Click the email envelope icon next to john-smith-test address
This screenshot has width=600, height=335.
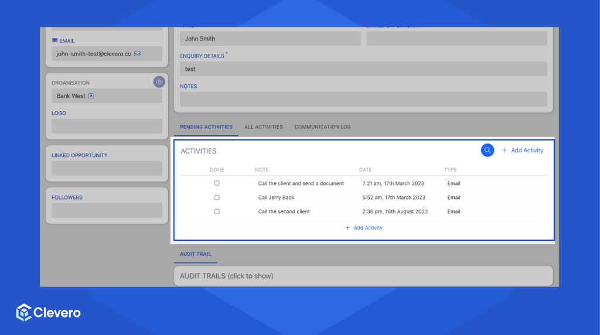coord(137,54)
